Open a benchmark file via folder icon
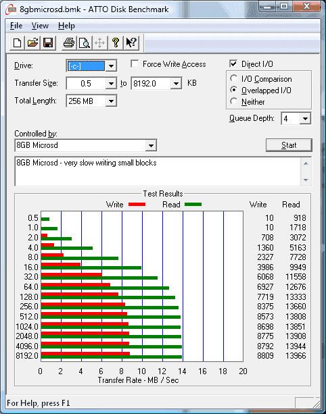 pyautogui.click(x=32, y=43)
